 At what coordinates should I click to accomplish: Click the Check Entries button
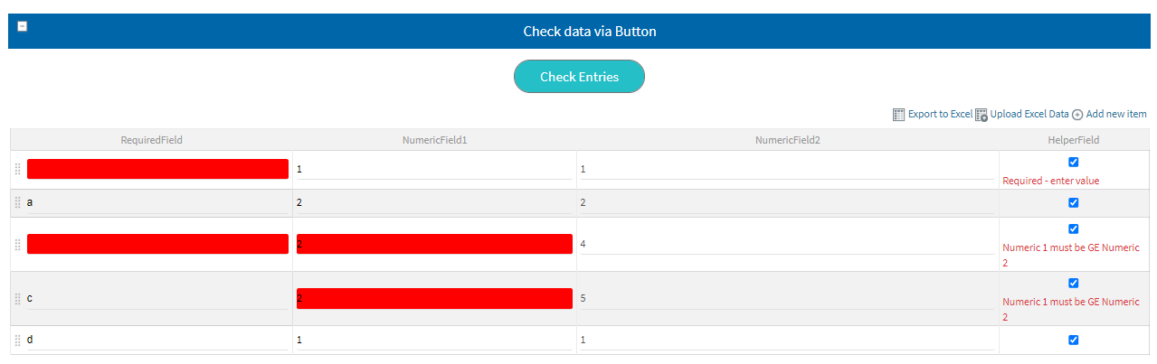pyautogui.click(x=579, y=77)
